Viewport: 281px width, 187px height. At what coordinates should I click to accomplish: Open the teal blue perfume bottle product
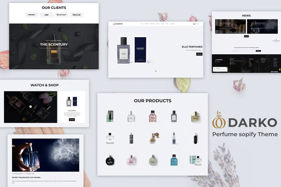click(x=174, y=160)
